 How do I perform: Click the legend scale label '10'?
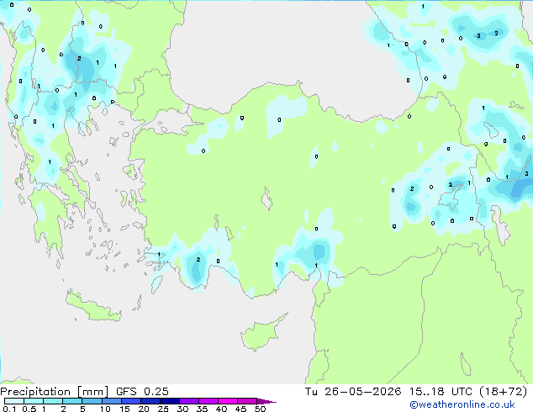point(105,409)
